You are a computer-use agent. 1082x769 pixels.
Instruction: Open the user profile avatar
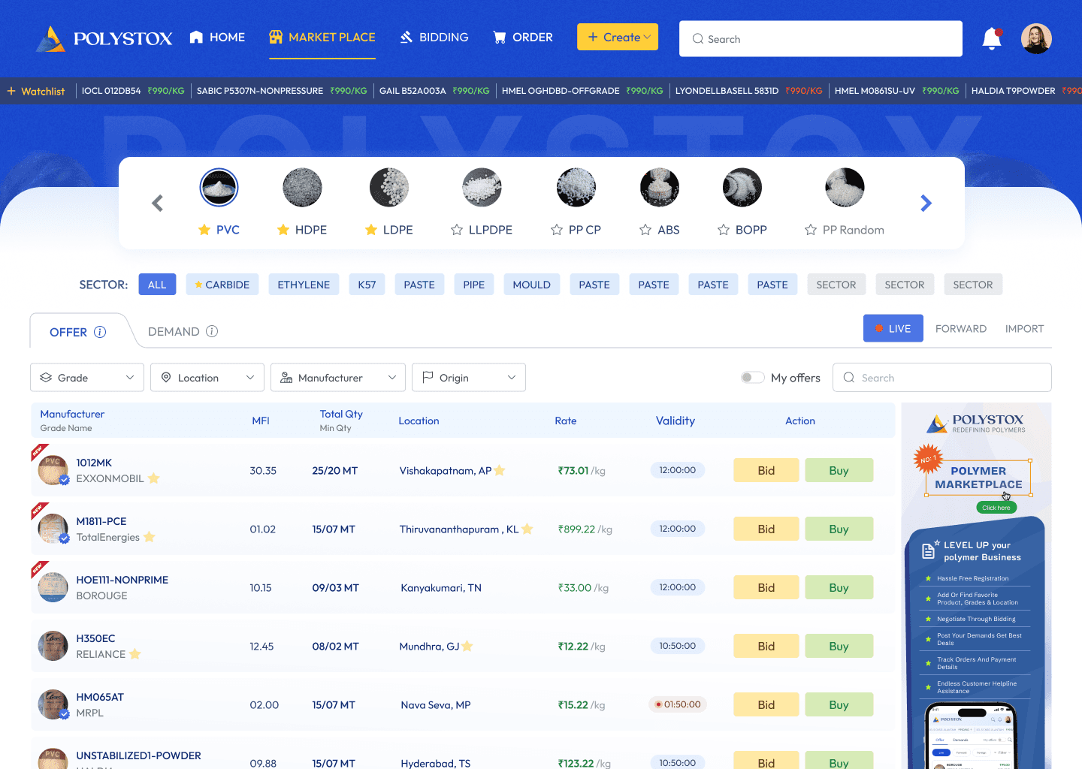coord(1036,39)
